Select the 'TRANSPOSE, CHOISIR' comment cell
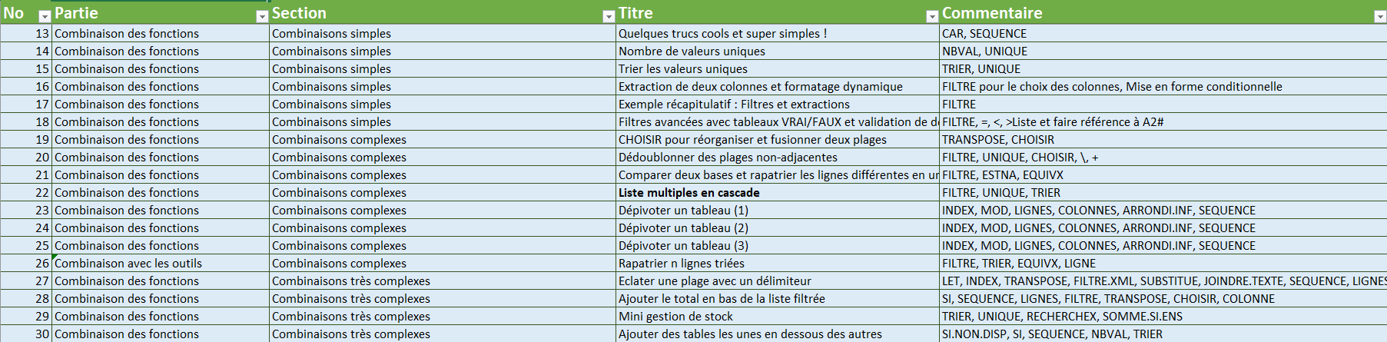1387x342 pixels. tap(1163, 139)
